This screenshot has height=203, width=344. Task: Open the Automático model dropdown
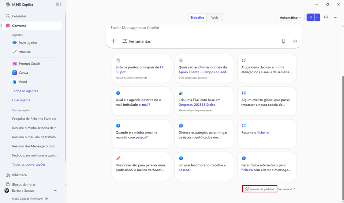pos(291,18)
